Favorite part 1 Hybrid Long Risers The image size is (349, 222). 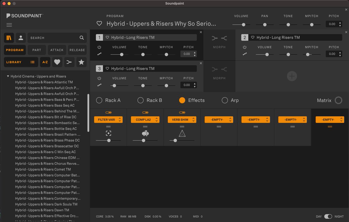(x=107, y=37)
